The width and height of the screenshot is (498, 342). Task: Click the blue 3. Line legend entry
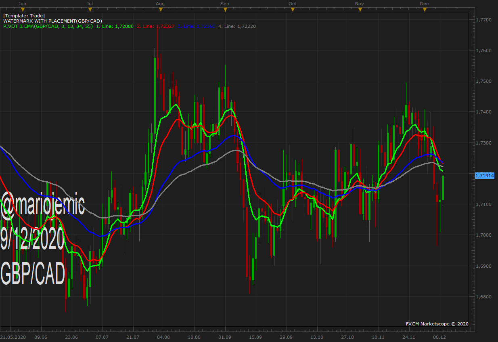coord(196,26)
